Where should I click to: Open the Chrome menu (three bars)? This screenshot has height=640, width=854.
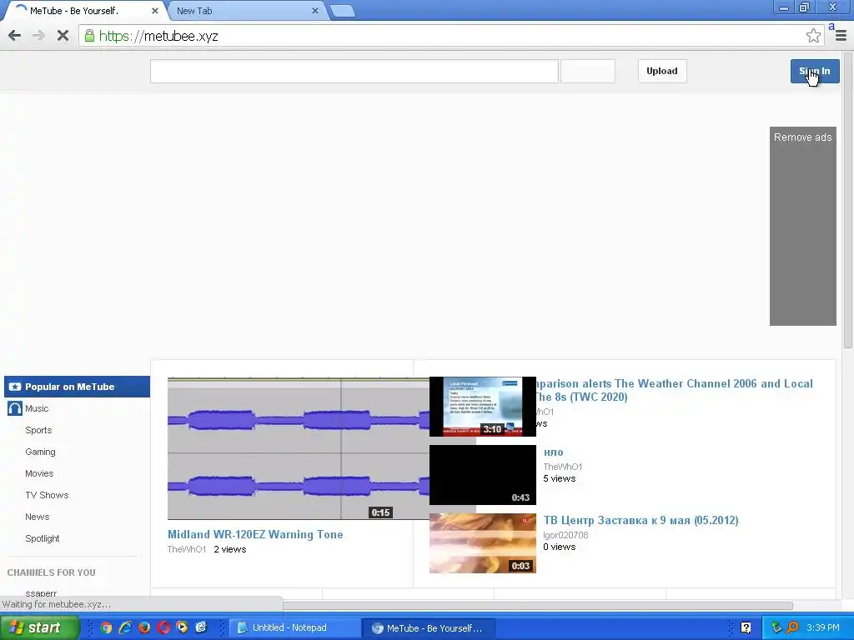pyautogui.click(x=841, y=36)
